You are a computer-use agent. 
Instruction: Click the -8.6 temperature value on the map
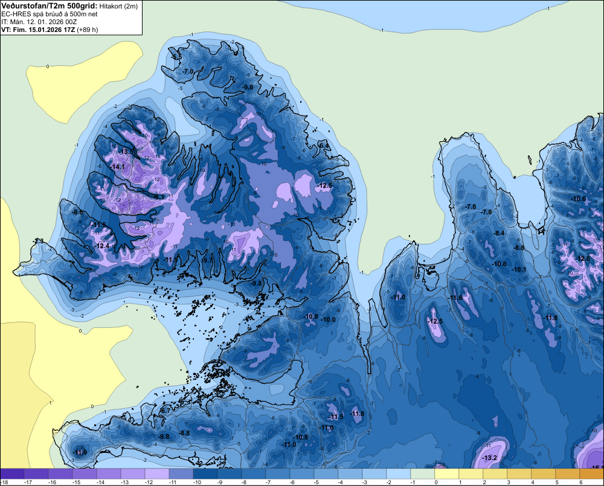[x=77, y=212]
